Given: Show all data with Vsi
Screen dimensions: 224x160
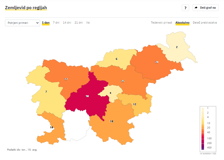Looking at the screenshot, I should point(88,23).
